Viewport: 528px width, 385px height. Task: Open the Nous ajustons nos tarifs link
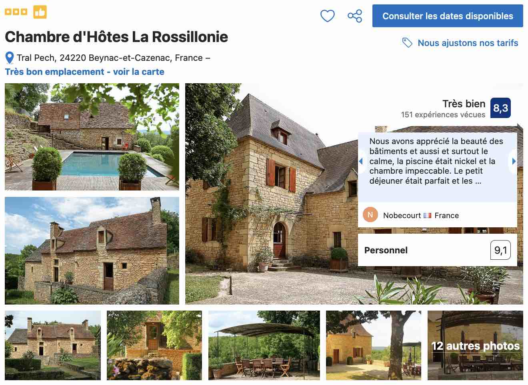coord(468,43)
